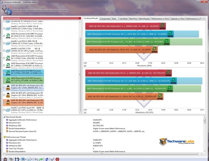The image size is (209, 161).
Task: Uncheck the AMD Phenom II X4 955 processor
Action: 4,81
